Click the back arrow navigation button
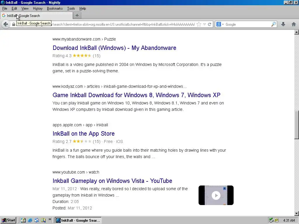The image size is (299, 224). pyautogui.click(x=6, y=24)
